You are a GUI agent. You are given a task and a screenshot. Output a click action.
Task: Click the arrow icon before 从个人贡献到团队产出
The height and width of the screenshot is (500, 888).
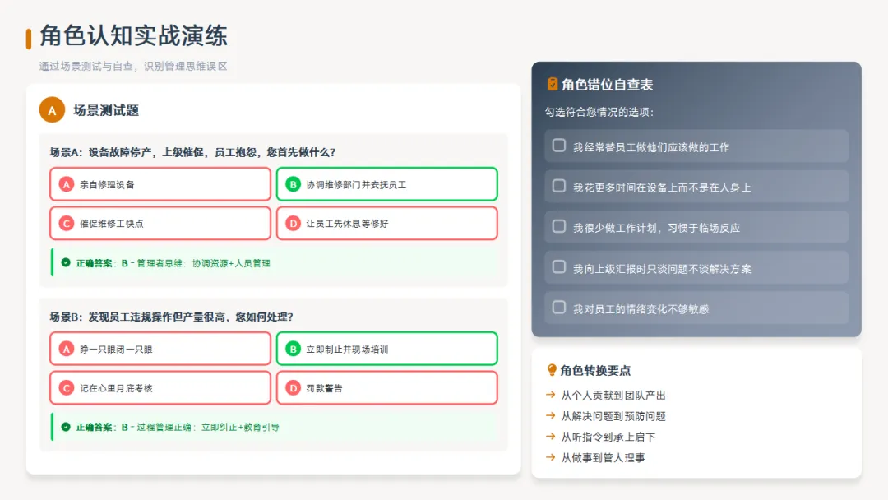click(551, 395)
